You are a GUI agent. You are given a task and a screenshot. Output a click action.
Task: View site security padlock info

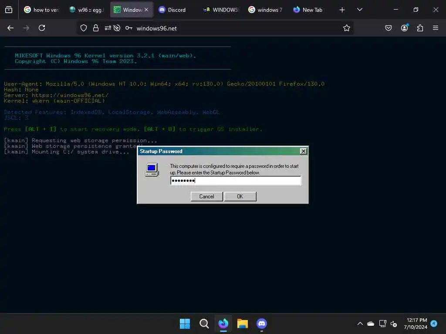point(96,28)
